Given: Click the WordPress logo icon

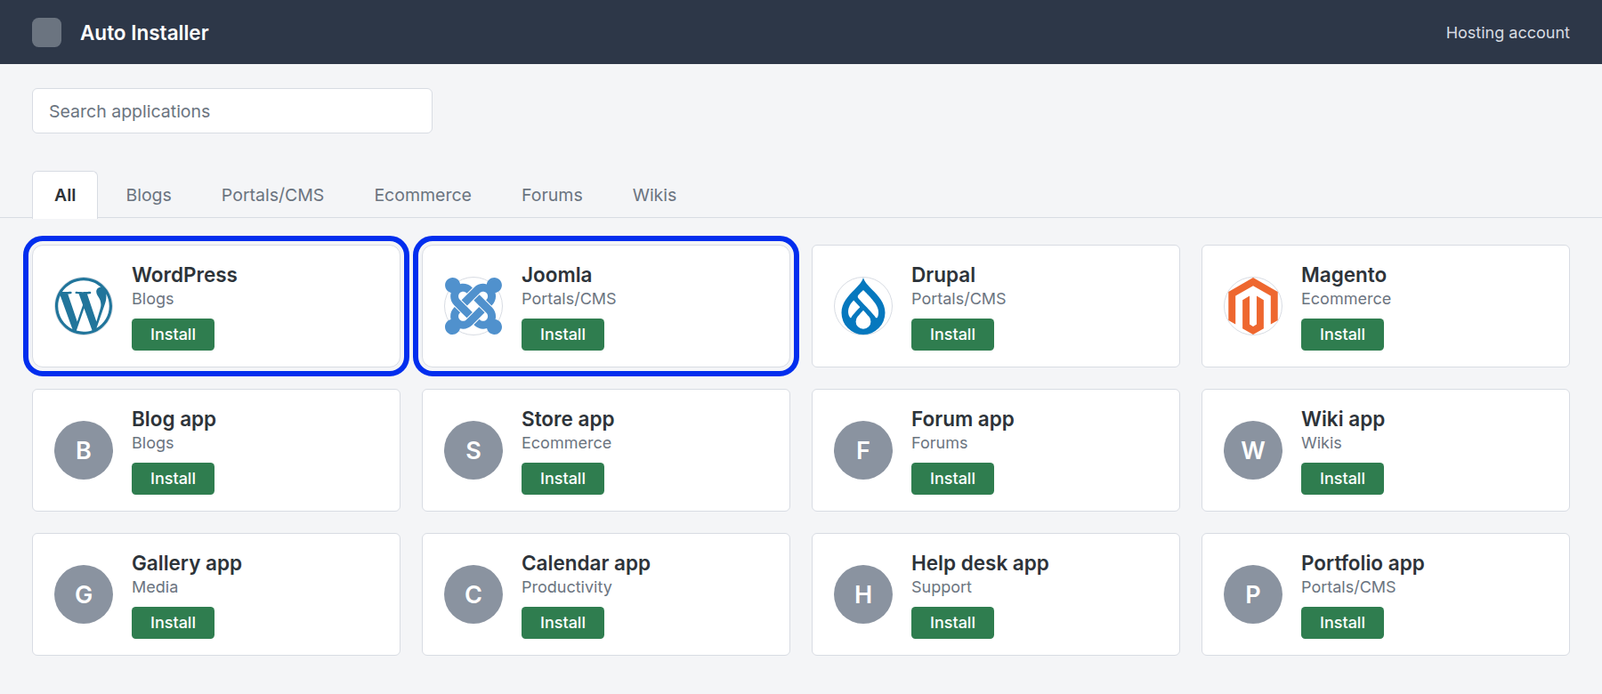Looking at the screenshot, I should point(84,306).
